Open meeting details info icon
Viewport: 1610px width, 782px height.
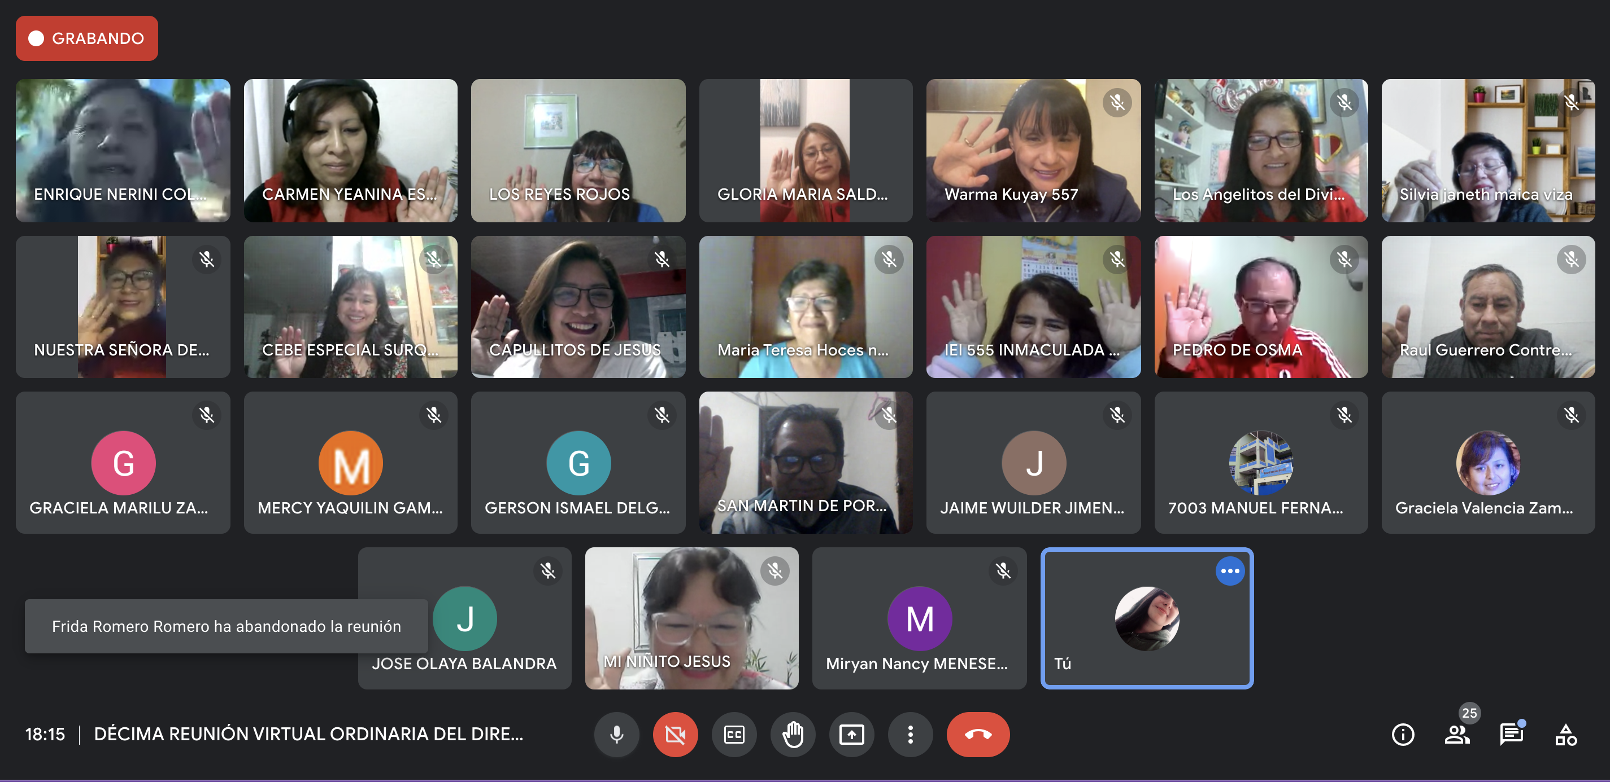coord(1403,735)
